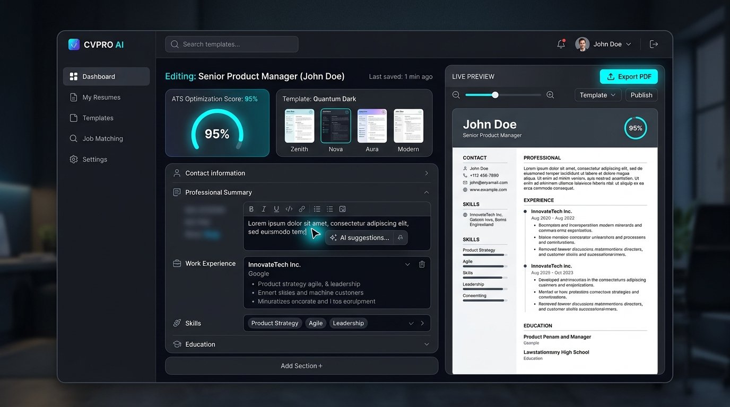The image size is (730, 407).
Task: Open the Dashboard sidebar item
Action: tap(106, 76)
